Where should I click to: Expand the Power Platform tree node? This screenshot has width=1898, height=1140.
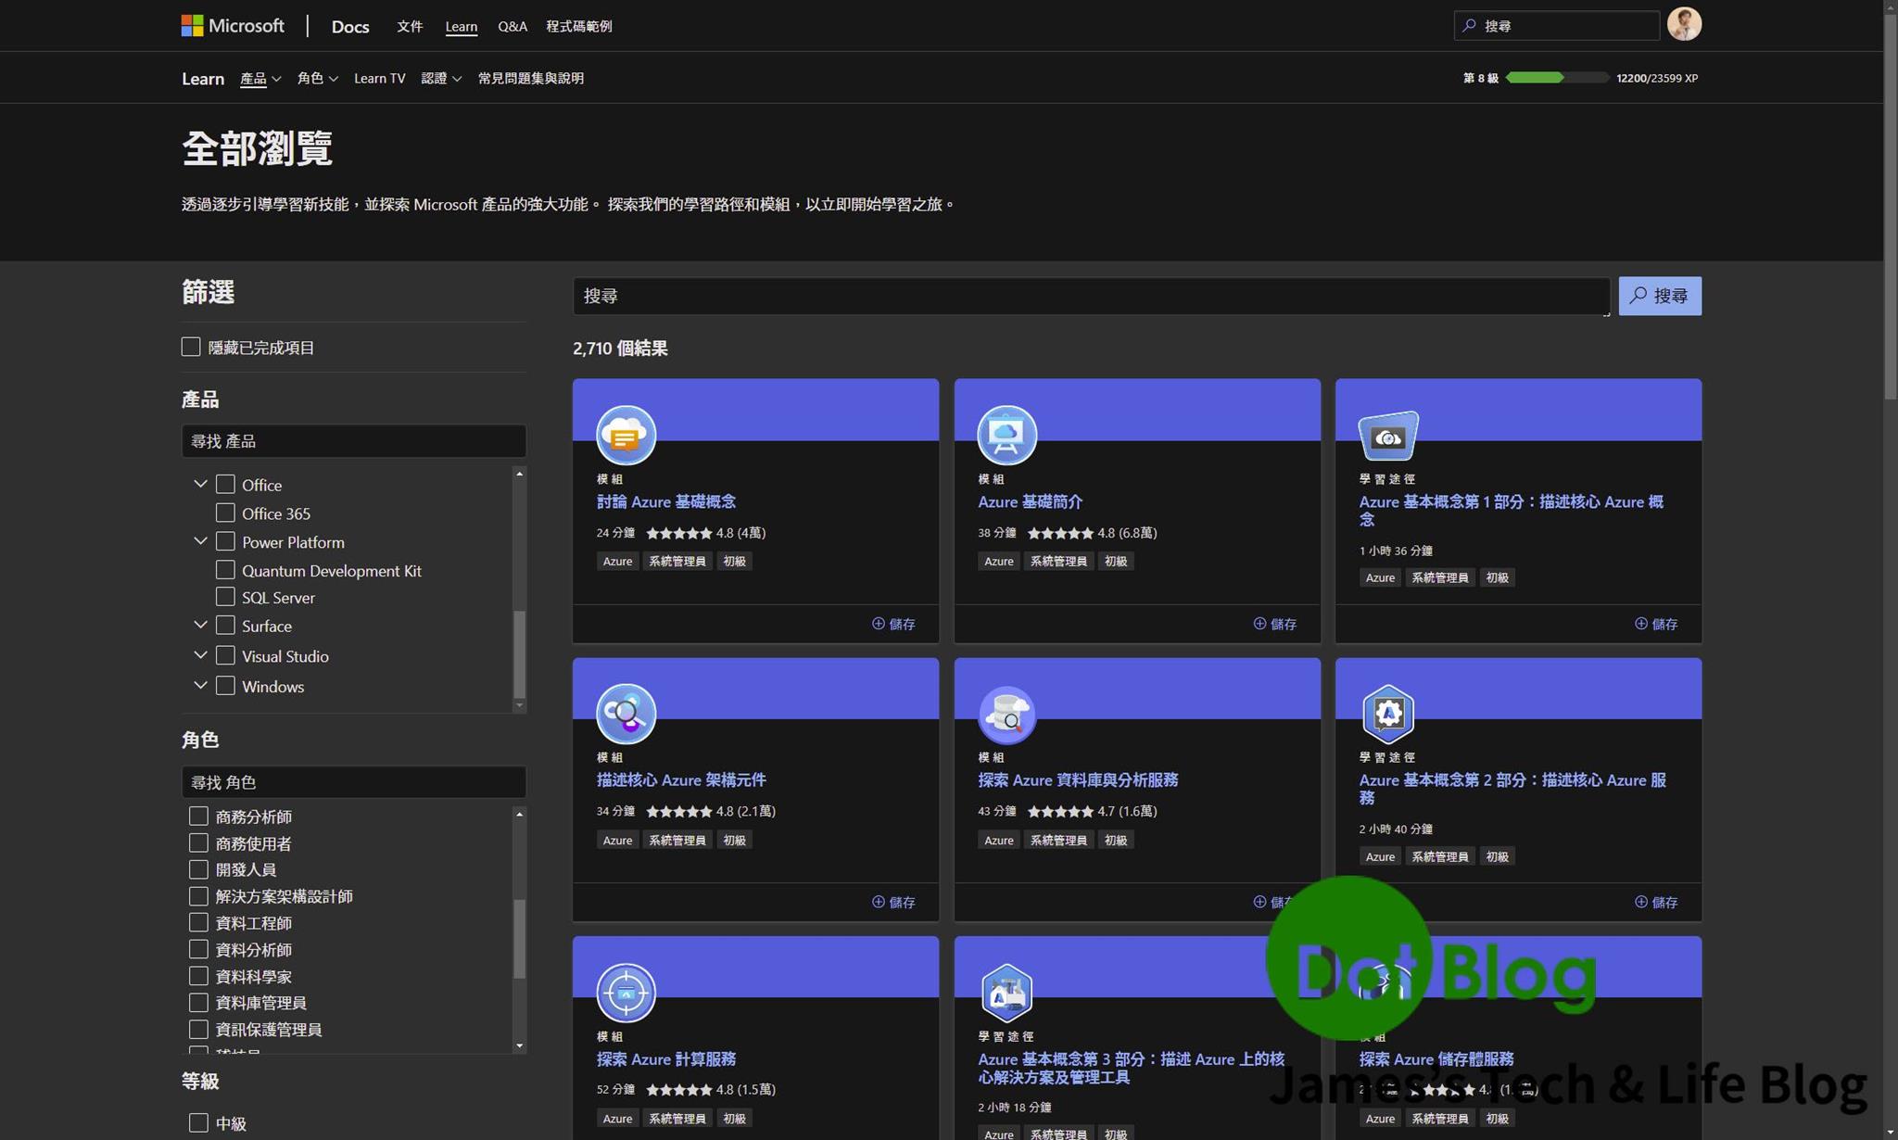200,541
